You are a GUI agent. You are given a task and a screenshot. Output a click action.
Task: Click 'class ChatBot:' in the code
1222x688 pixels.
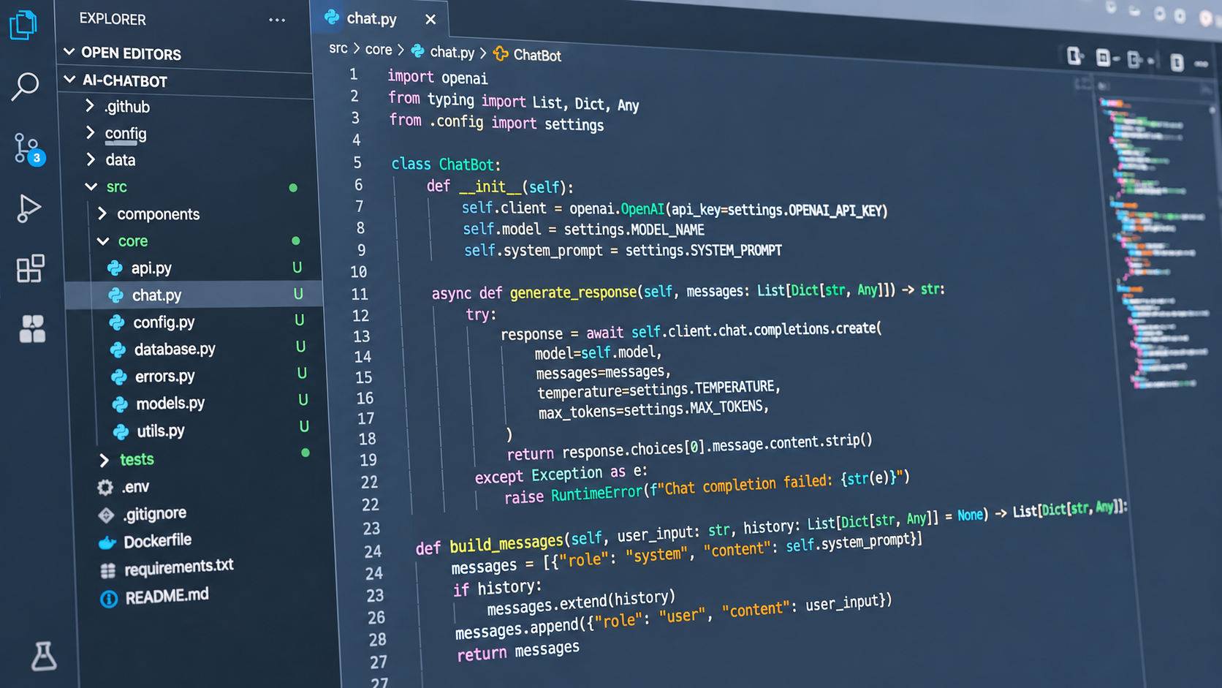(446, 164)
